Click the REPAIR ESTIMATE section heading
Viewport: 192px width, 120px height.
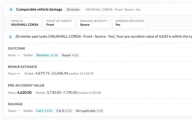(22, 67)
